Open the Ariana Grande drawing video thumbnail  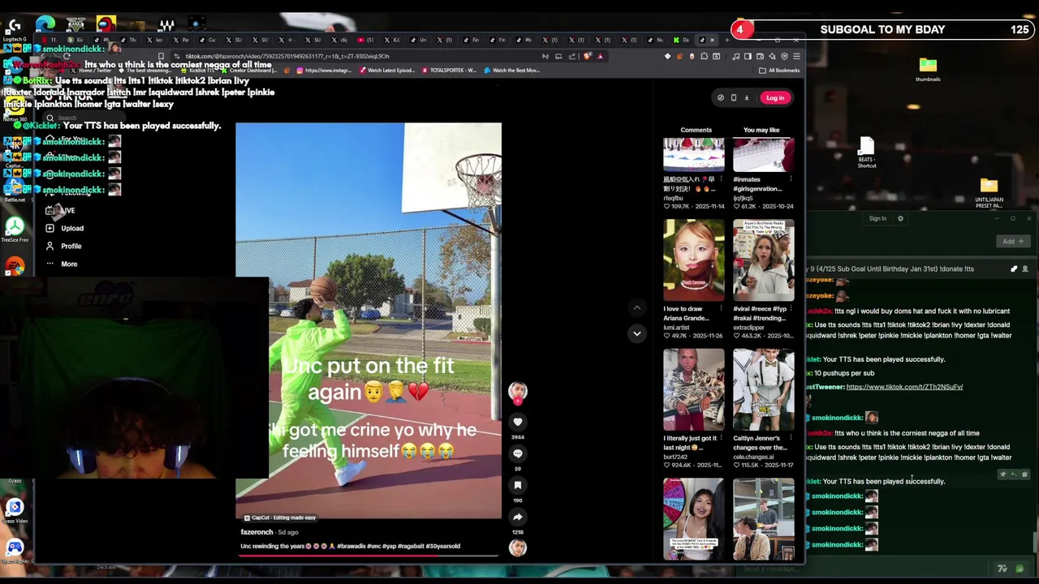point(694,260)
